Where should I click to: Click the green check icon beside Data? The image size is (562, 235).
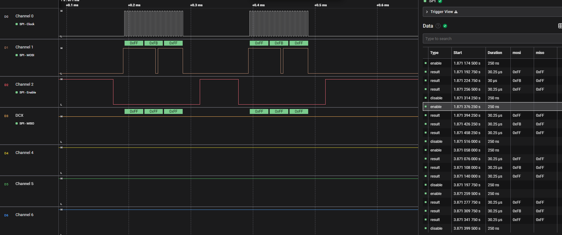445,26
